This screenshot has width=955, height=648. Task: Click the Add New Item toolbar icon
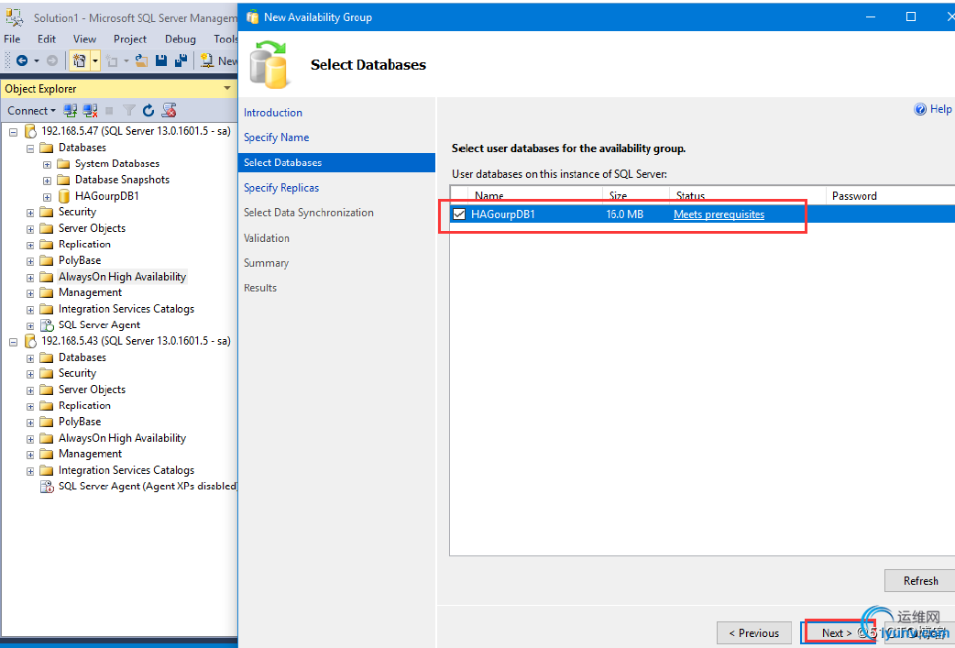112,60
